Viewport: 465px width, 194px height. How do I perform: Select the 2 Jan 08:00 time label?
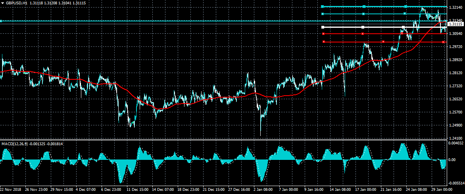pos(263,190)
